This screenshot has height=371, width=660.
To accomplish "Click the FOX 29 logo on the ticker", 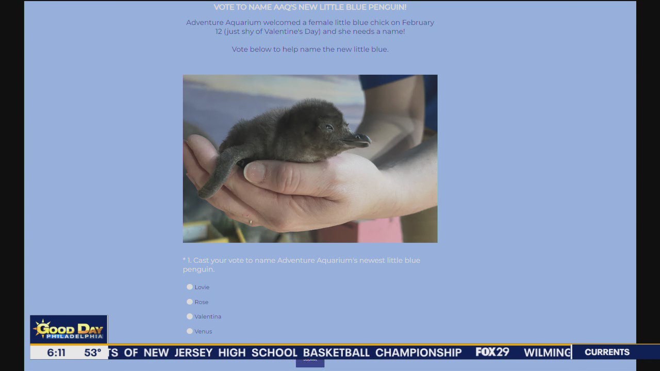I will [492, 352].
